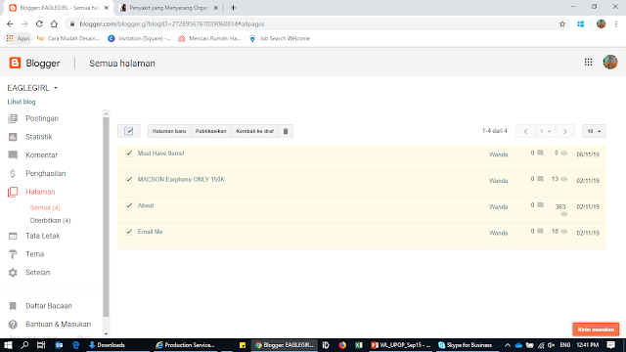Open the page number dropdown
The image size is (626, 352).
pyautogui.click(x=546, y=131)
